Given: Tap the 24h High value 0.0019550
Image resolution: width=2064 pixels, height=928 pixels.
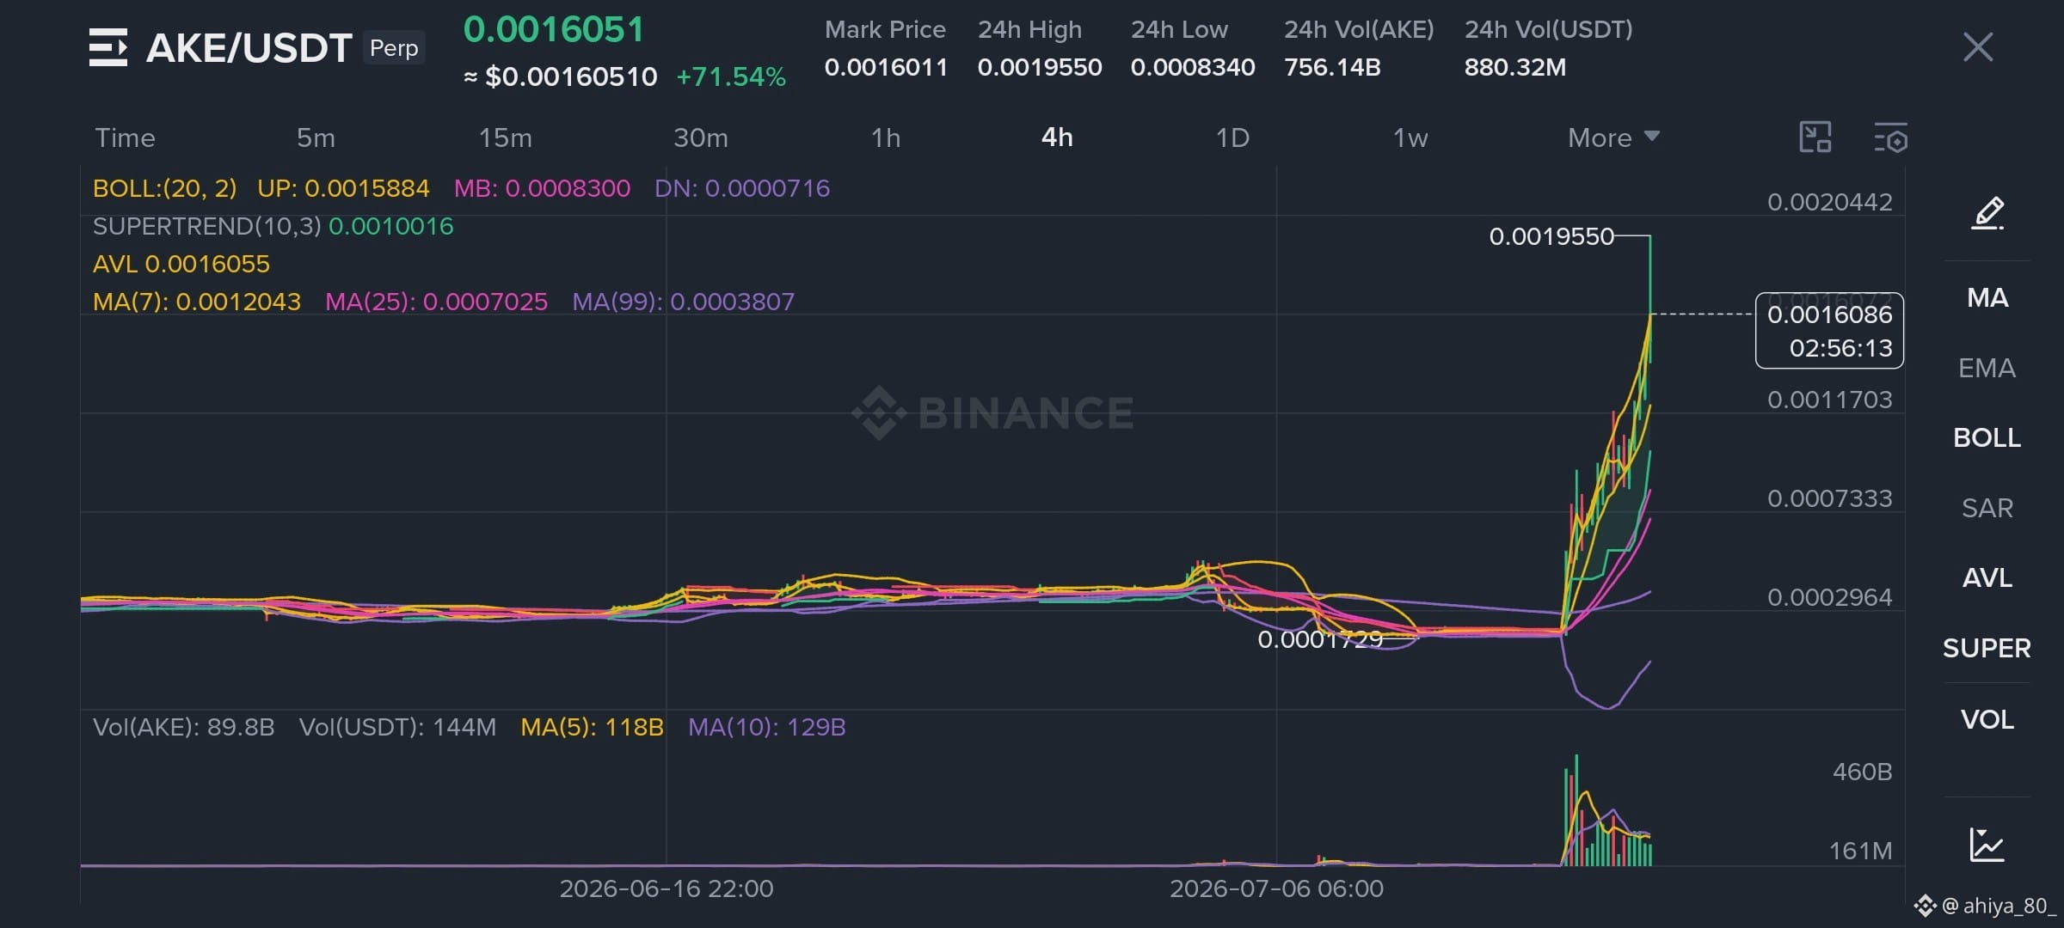Looking at the screenshot, I should 1040,67.
